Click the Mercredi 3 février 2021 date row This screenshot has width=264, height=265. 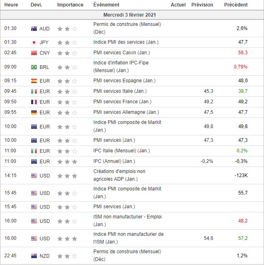pyautogui.click(x=130, y=15)
